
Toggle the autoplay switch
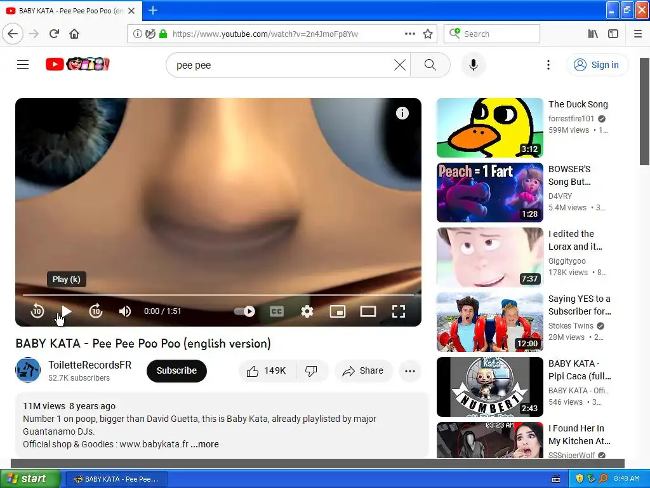(244, 311)
